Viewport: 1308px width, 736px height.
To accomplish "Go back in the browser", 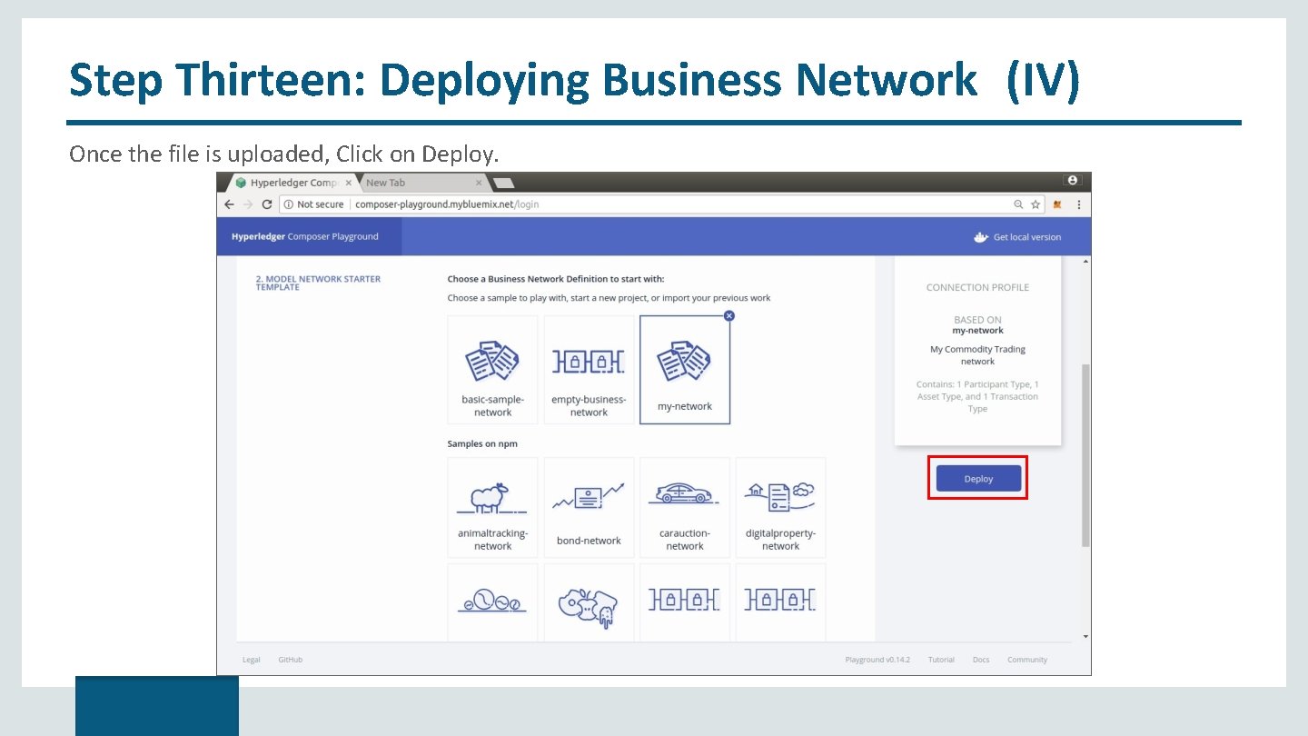I will click(x=229, y=204).
